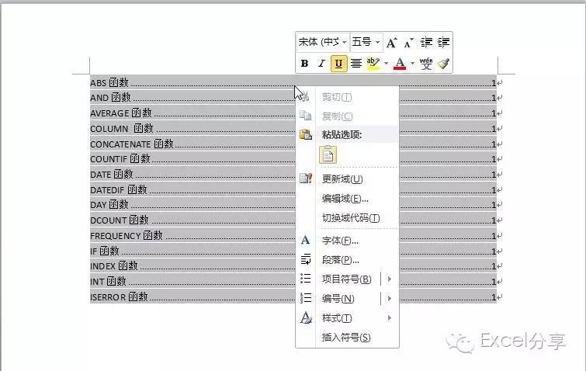Click the numbered list icon

(x=306, y=298)
